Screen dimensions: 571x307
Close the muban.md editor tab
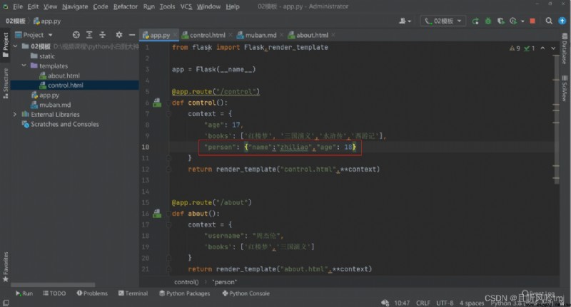(x=281, y=35)
